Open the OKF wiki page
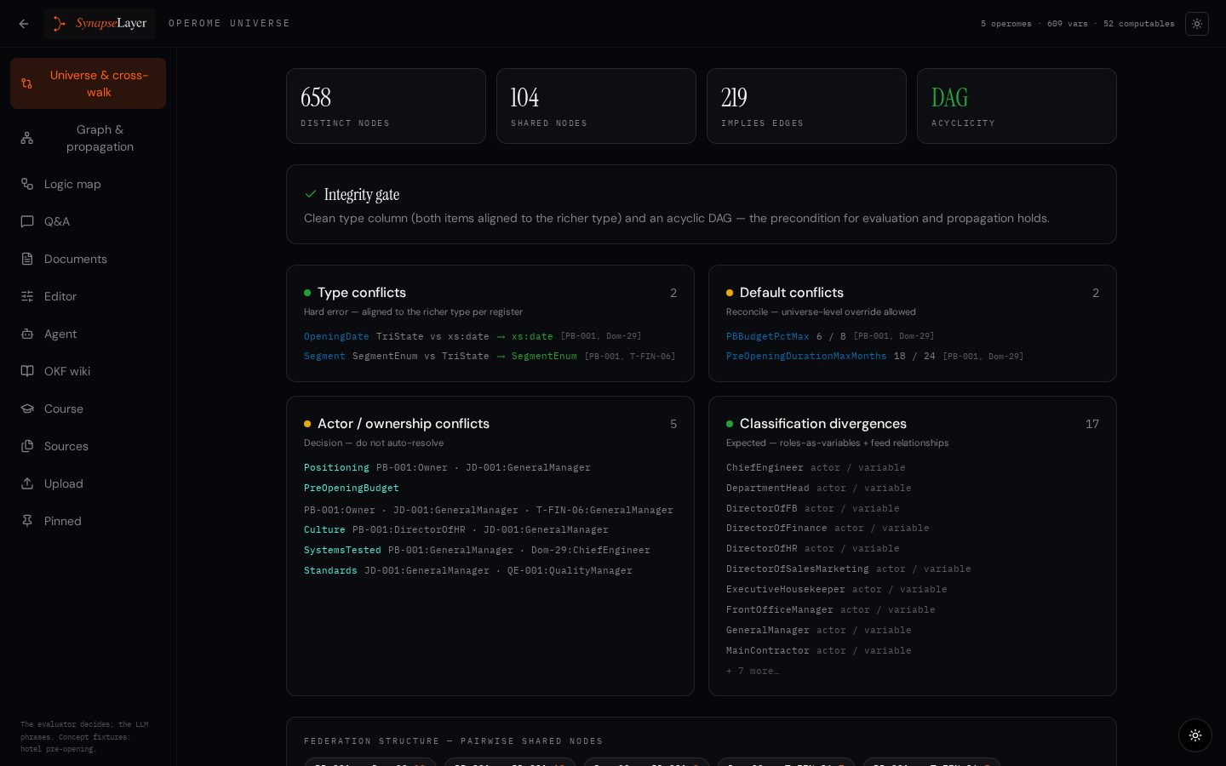1226x766 pixels. click(88, 371)
